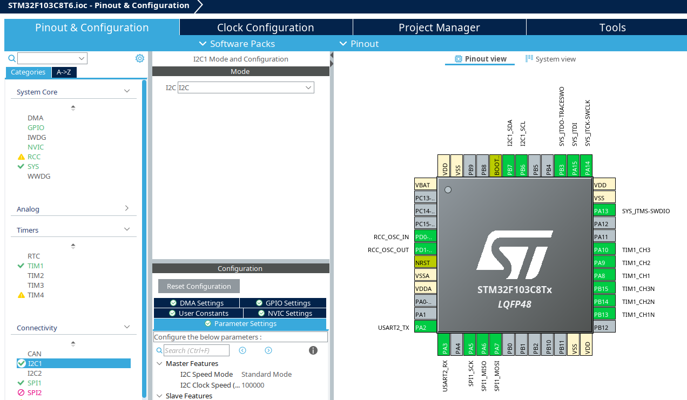This screenshot has width=687, height=400.
Task: Click the info icon in parameter settings
Action: click(313, 350)
